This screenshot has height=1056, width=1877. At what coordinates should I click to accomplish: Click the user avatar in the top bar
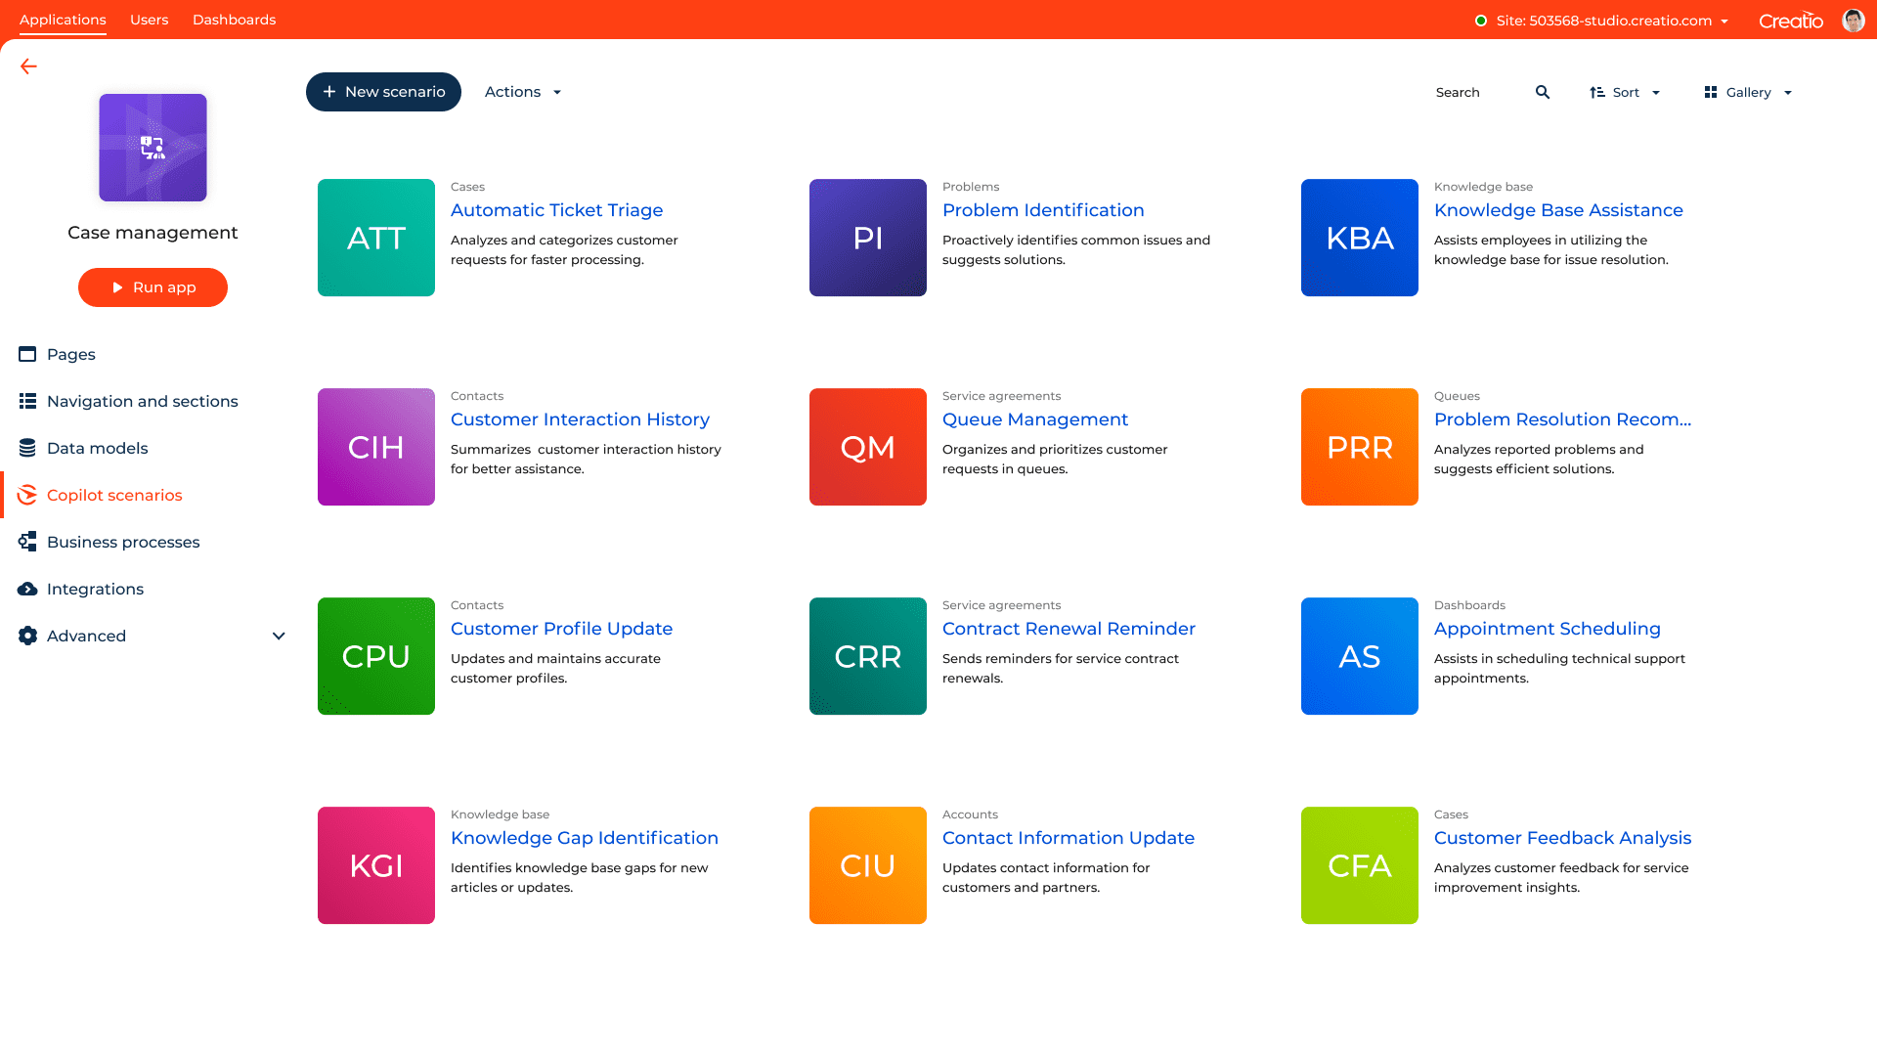1854,20
